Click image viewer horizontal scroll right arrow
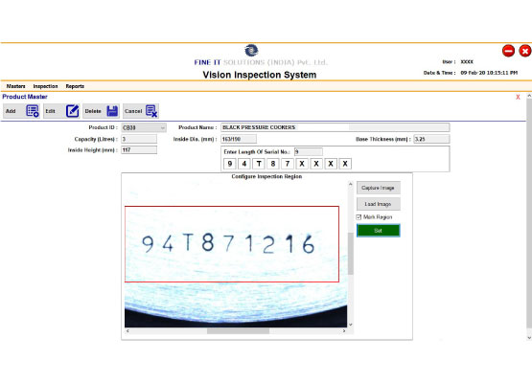This screenshot has width=532, height=383. (344, 330)
